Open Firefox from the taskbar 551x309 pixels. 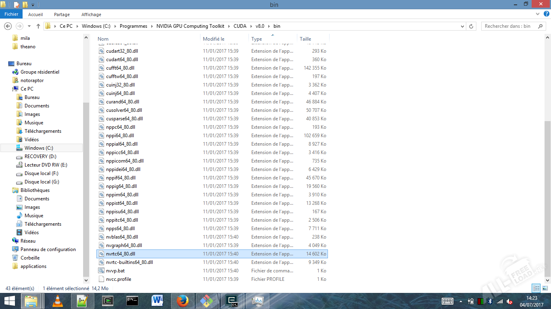coord(183,301)
